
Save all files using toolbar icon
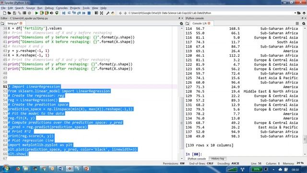19,13
